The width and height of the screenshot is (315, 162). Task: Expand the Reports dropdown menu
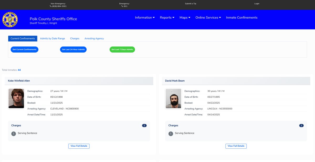[167, 18]
